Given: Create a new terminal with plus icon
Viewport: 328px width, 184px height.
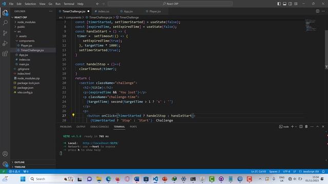Looking at the screenshot, I should [x=293, y=127].
